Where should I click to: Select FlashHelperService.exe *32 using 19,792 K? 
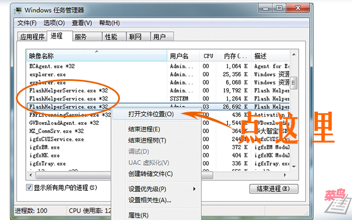coord(158,90)
